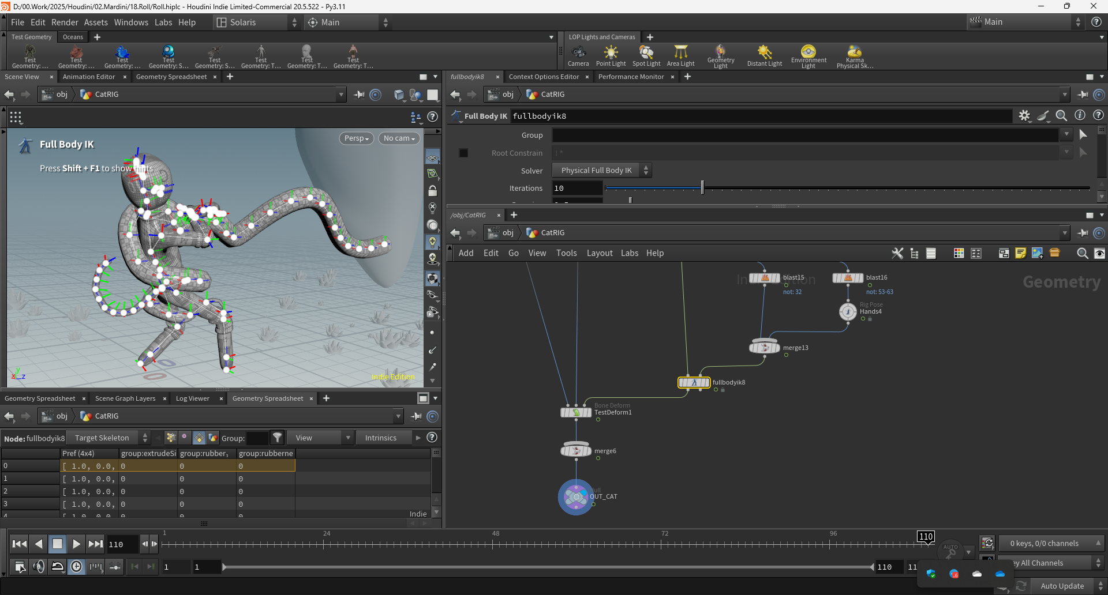This screenshot has height=595, width=1108.
Task: Add a Point Light from shelf
Action: (611, 56)
